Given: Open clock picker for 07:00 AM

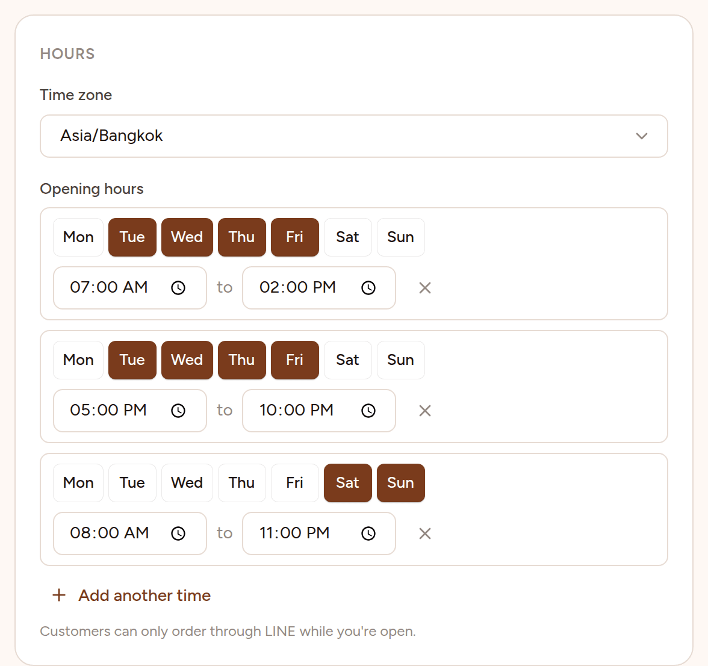Looking at the screenshot, I should click(x=178, y=288).
